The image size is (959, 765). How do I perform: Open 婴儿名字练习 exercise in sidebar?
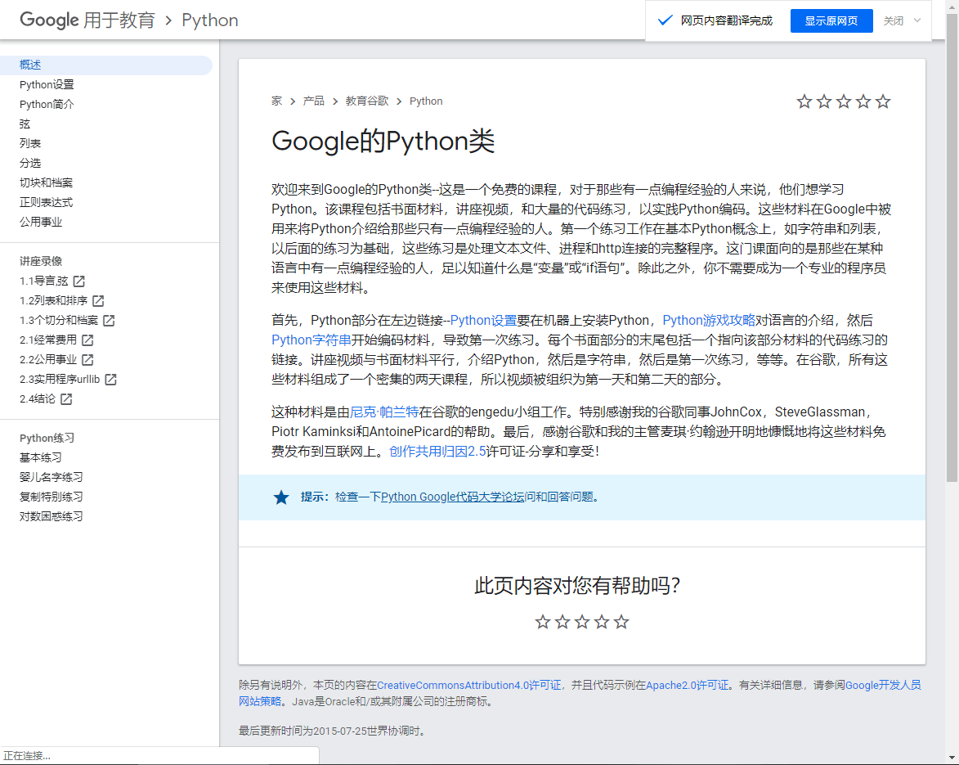[51, 478]
